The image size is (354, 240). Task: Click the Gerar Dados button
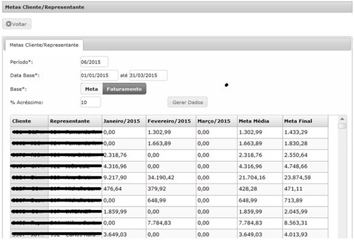(188, 102)
